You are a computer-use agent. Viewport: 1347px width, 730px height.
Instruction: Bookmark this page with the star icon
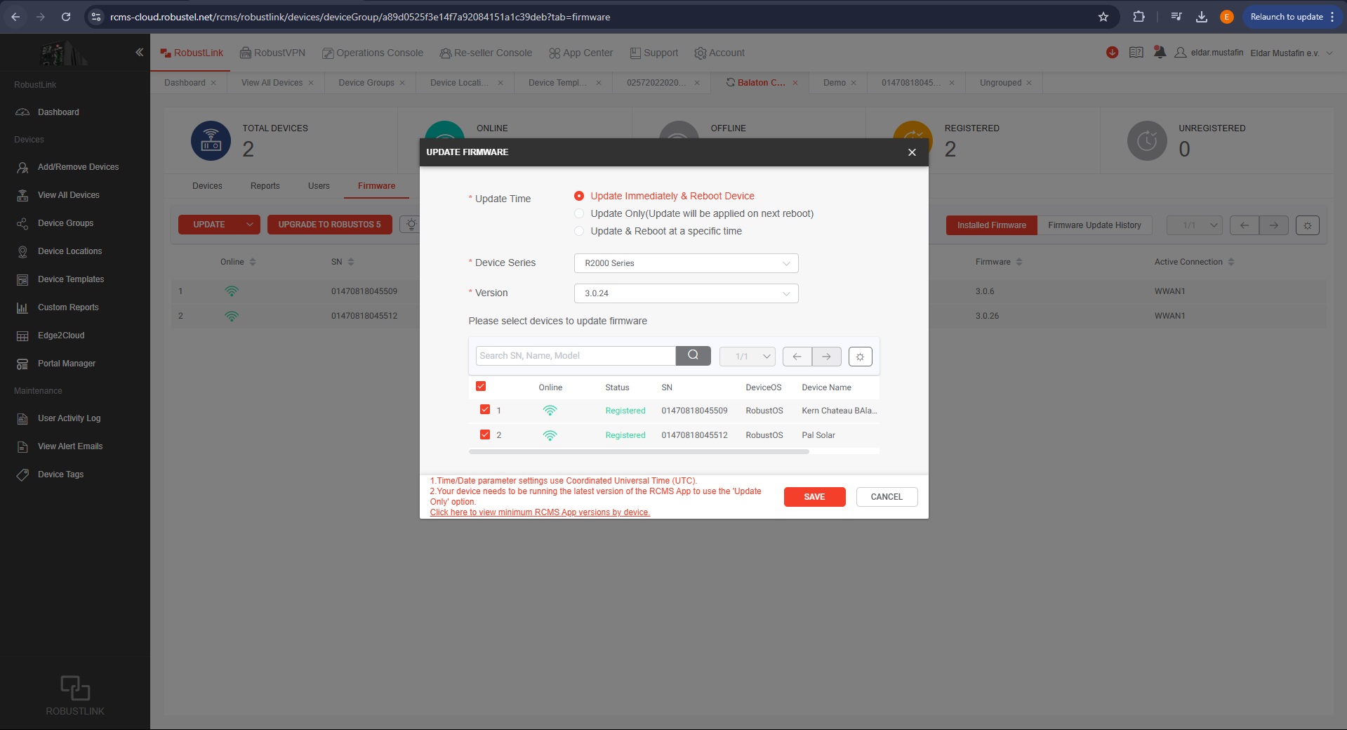pos(1103,17)
